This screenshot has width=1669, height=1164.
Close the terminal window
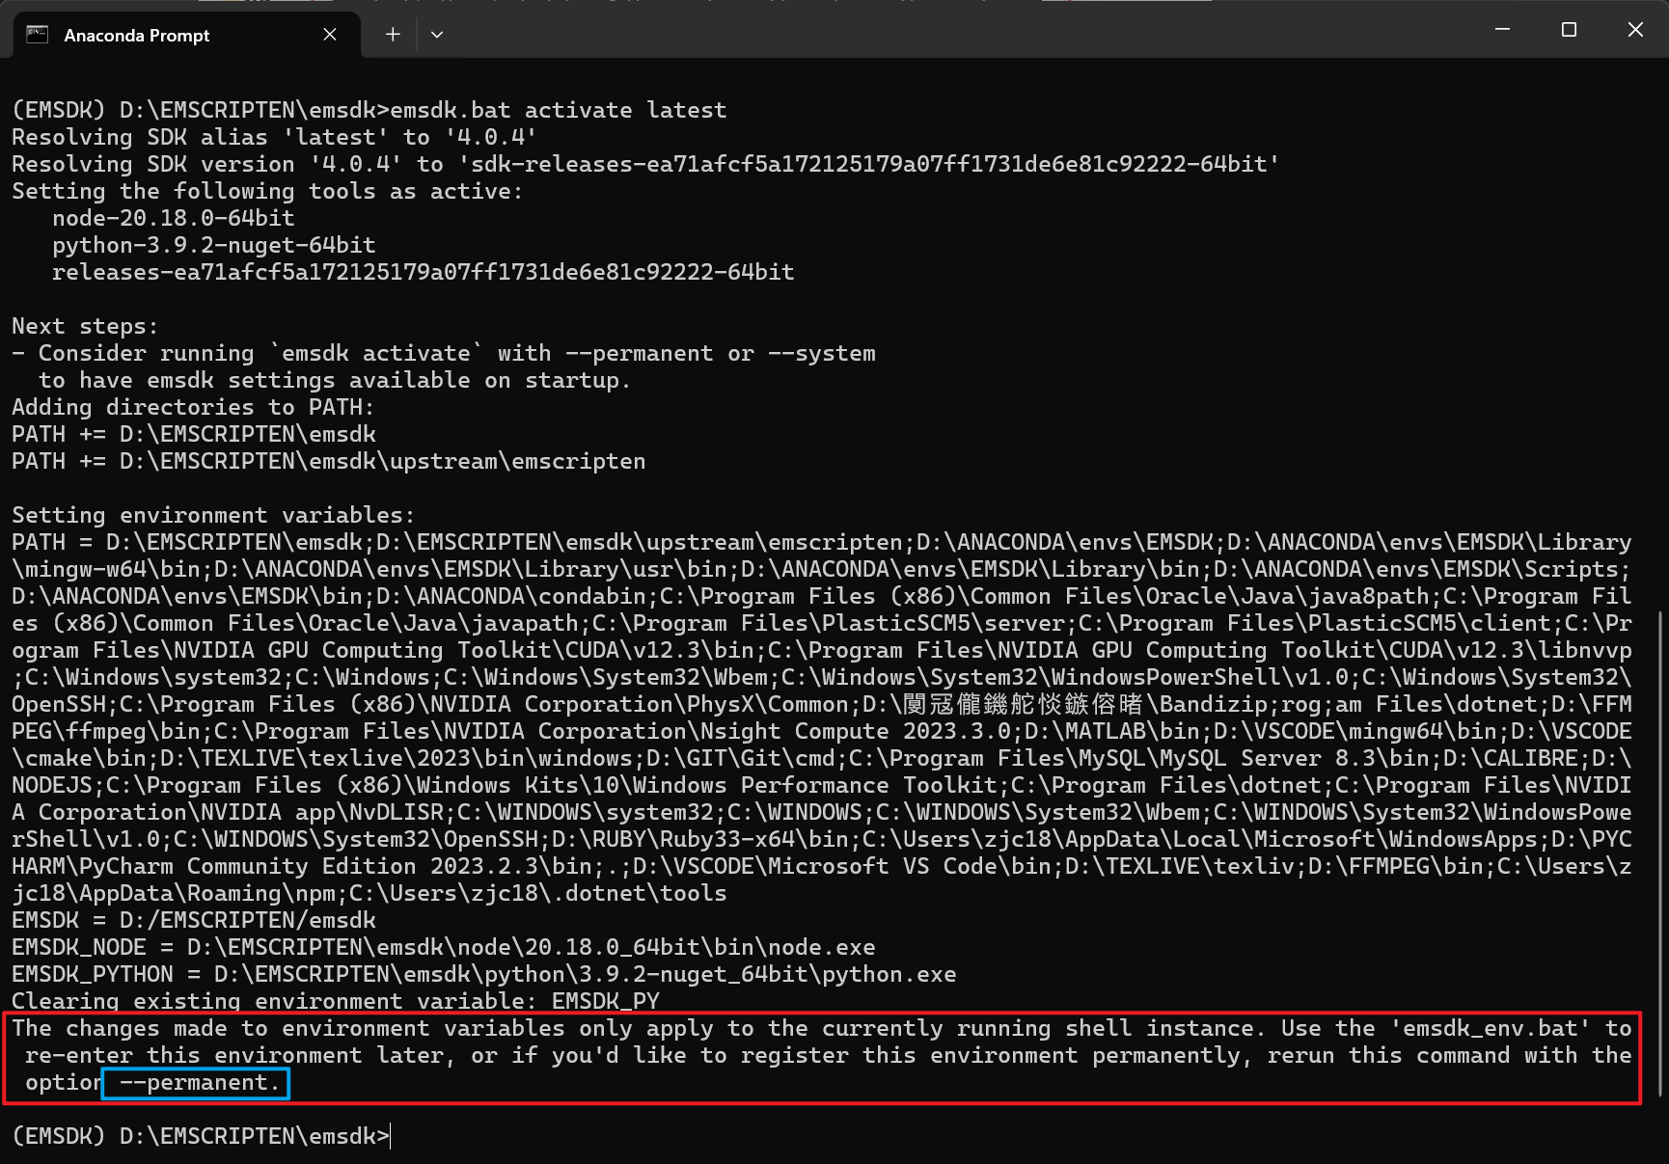pos(1635,30)
